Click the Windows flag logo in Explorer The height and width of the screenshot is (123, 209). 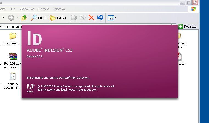click(x=193, y=9)
